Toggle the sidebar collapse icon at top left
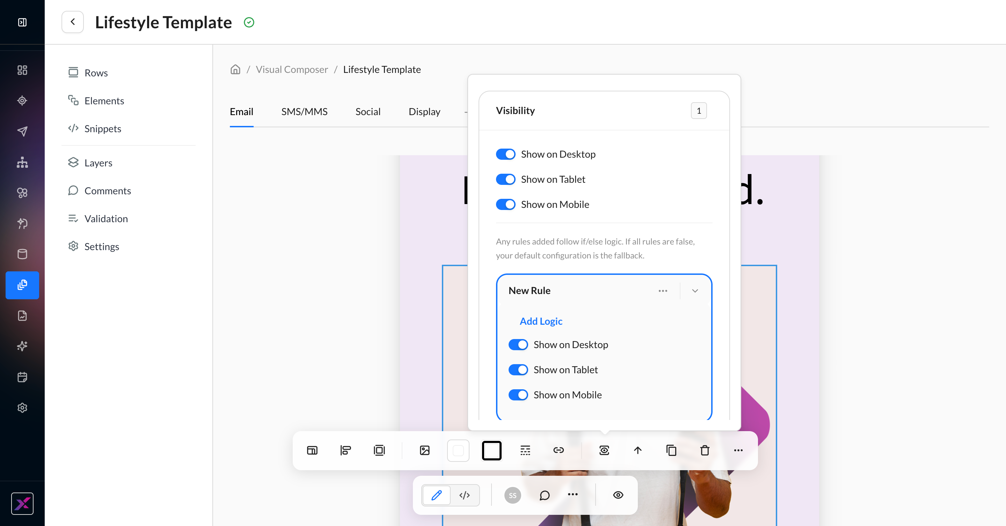Image resolution: width=1006 pixels, height=526 pixels. click(22, 22)
